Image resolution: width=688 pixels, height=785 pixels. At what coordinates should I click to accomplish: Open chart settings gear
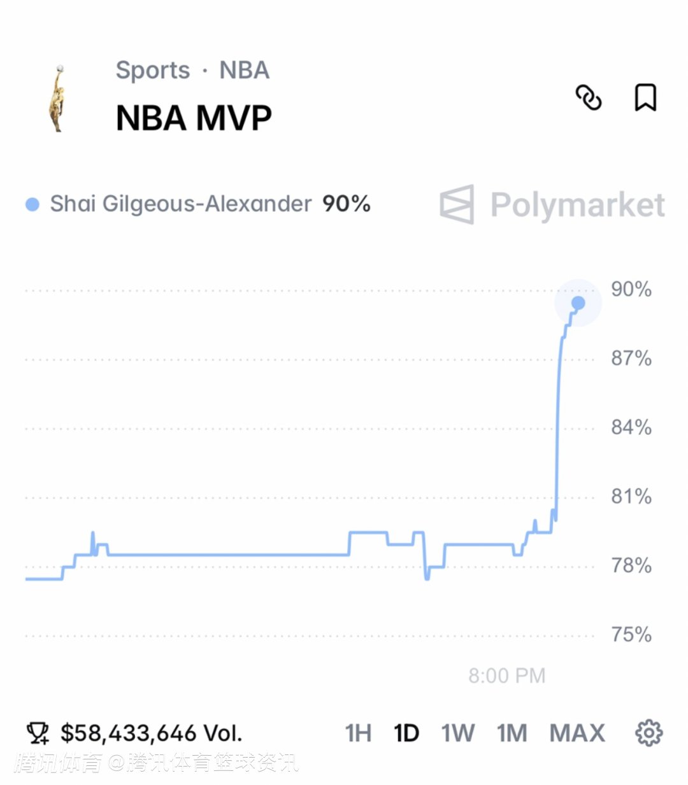pos(649,733)
